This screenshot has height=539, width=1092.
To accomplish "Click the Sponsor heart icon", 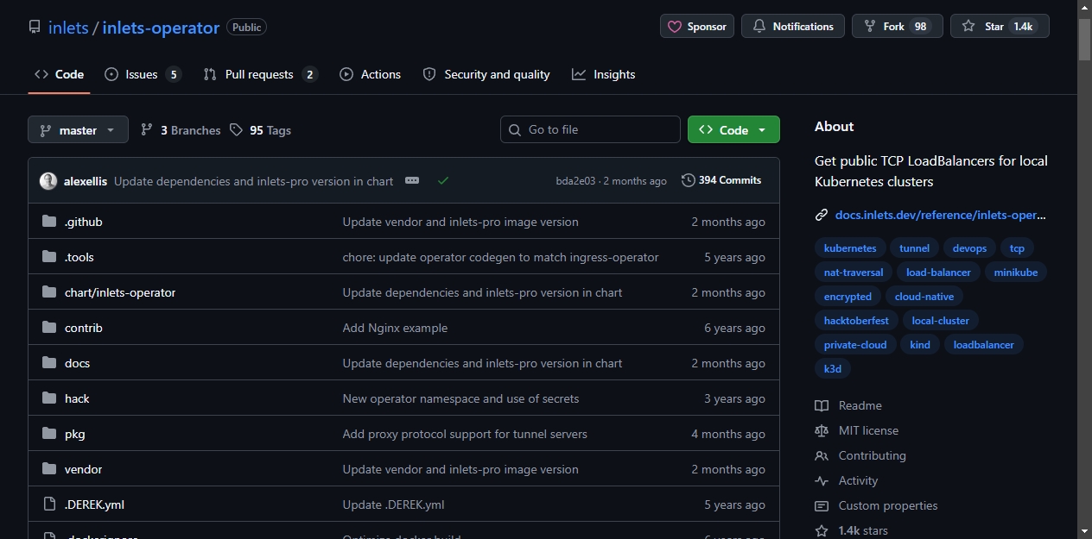I will click(675, 27).
